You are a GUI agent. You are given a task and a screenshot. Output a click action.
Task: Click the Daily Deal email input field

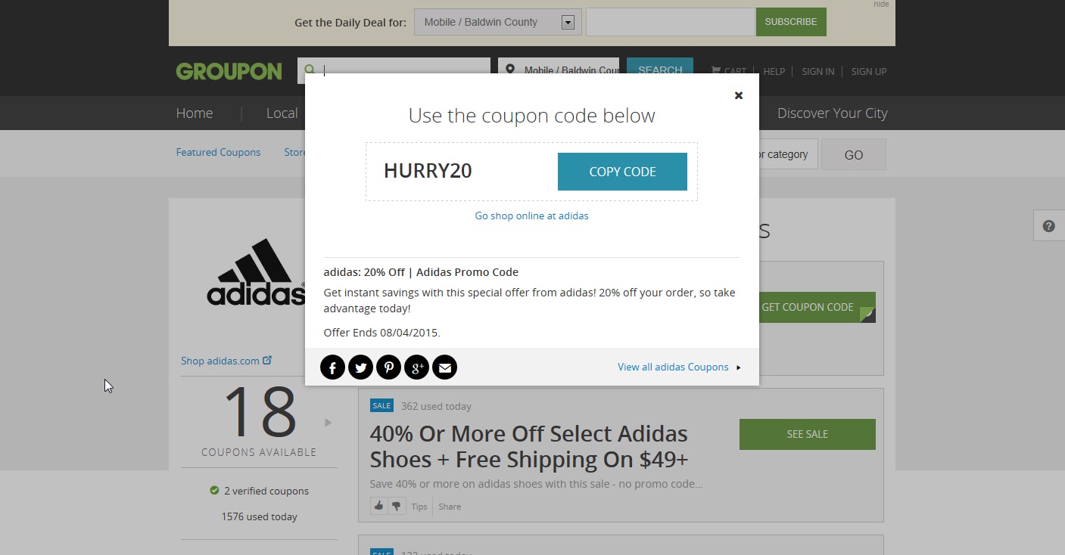coord(670,22)
